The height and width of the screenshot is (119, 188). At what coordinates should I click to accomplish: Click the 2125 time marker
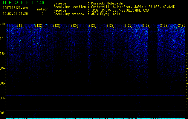click(x=92, y=25)
